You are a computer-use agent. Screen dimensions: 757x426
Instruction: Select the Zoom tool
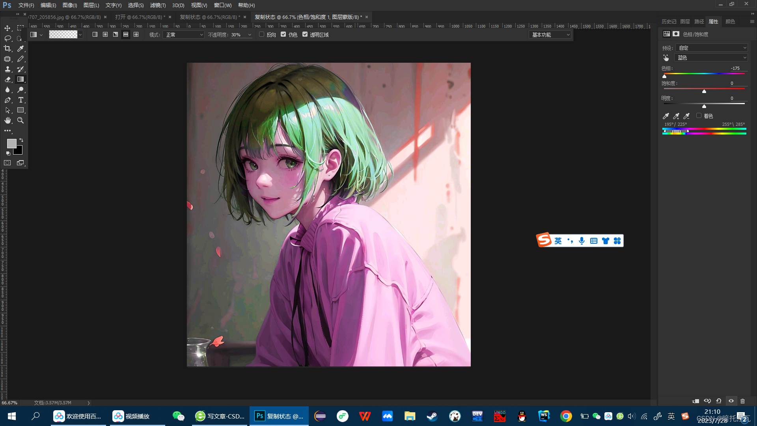[x=21, y=120]
